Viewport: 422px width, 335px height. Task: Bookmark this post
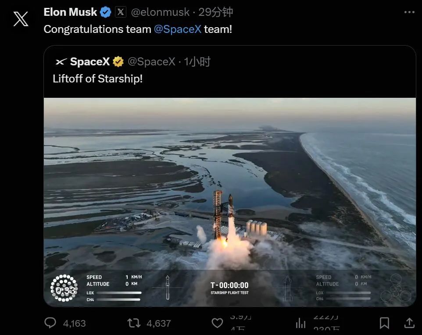click(x=384, y=323)
